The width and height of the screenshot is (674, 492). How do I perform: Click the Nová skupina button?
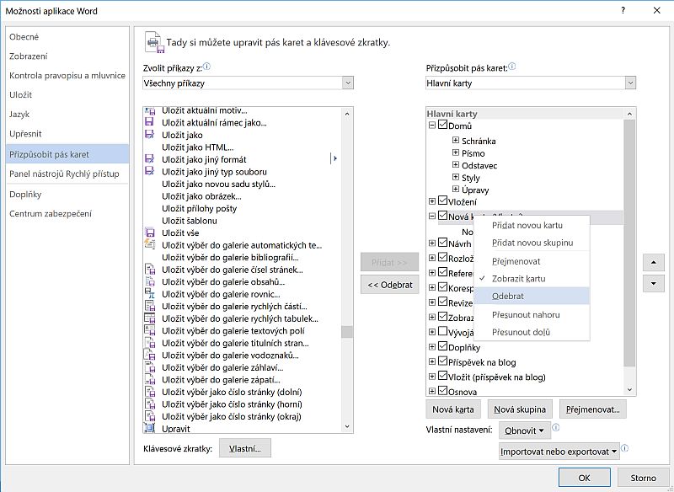point(520,409)
